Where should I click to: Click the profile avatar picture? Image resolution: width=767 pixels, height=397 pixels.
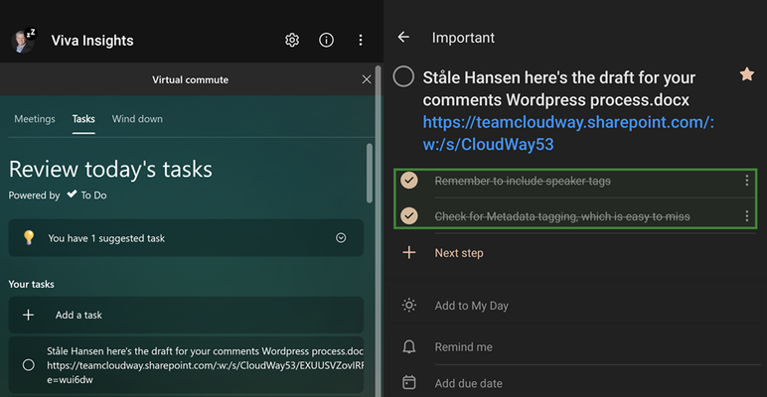point(23,41)
